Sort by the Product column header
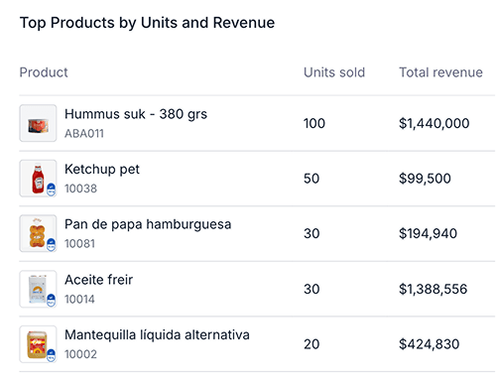This screenshot has height=382, width=496. [44, 72]
